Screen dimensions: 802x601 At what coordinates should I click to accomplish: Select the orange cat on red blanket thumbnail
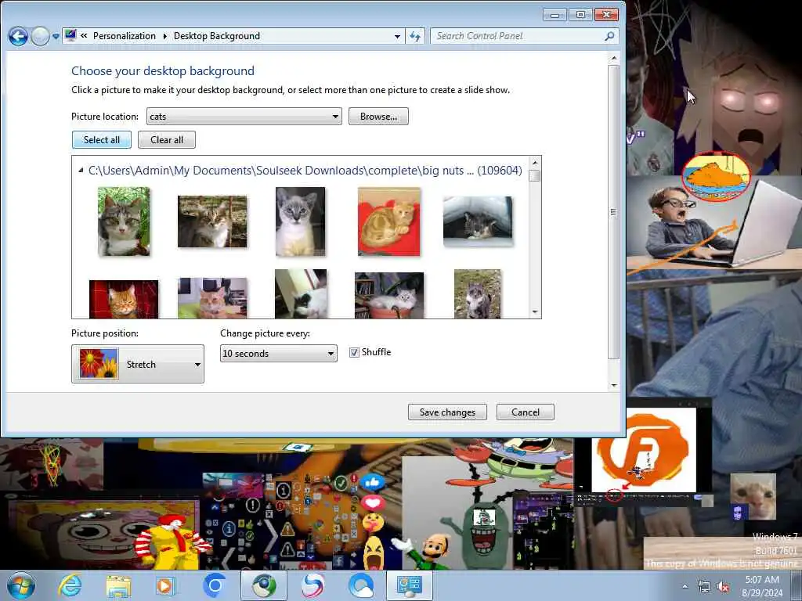click(388, 221)
